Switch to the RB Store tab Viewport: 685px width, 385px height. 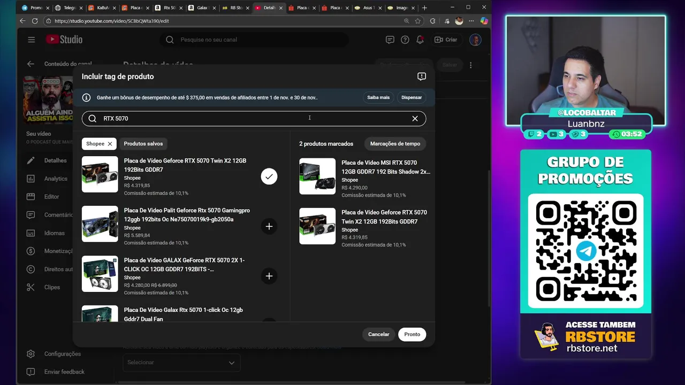pos(234,7)
